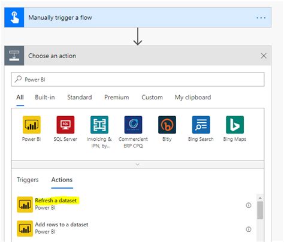The image size is (284, 242).
Task: Click the Refresh a dataset Power BI icon
Action: [25, 205]
